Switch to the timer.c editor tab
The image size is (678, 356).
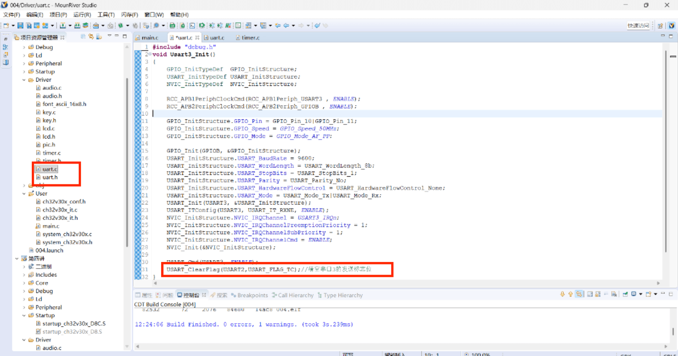pos(250,37)
